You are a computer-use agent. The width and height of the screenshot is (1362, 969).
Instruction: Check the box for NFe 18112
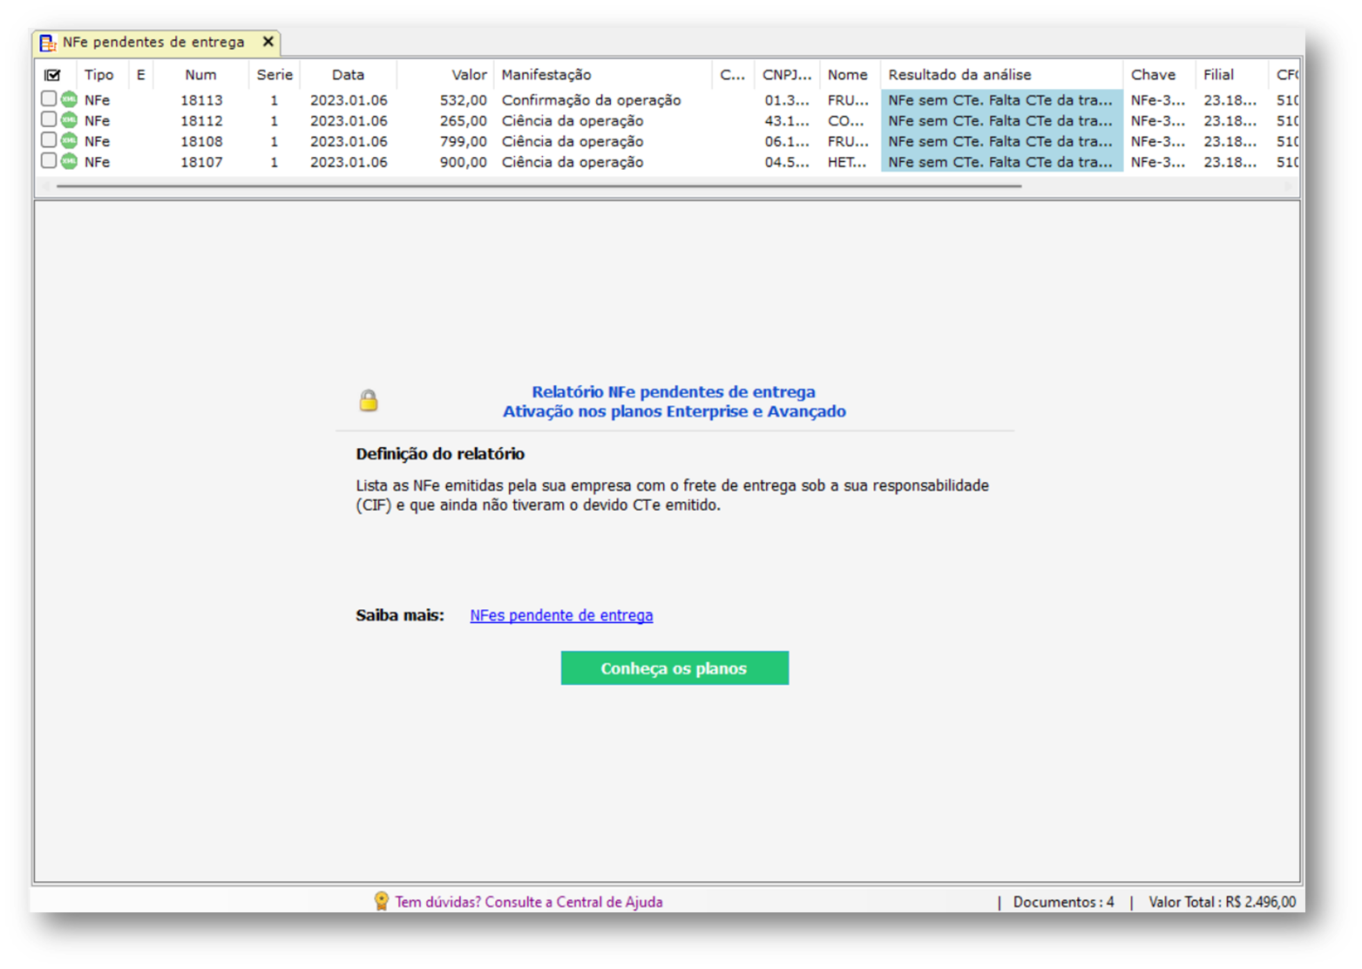[x=49, y=119]
